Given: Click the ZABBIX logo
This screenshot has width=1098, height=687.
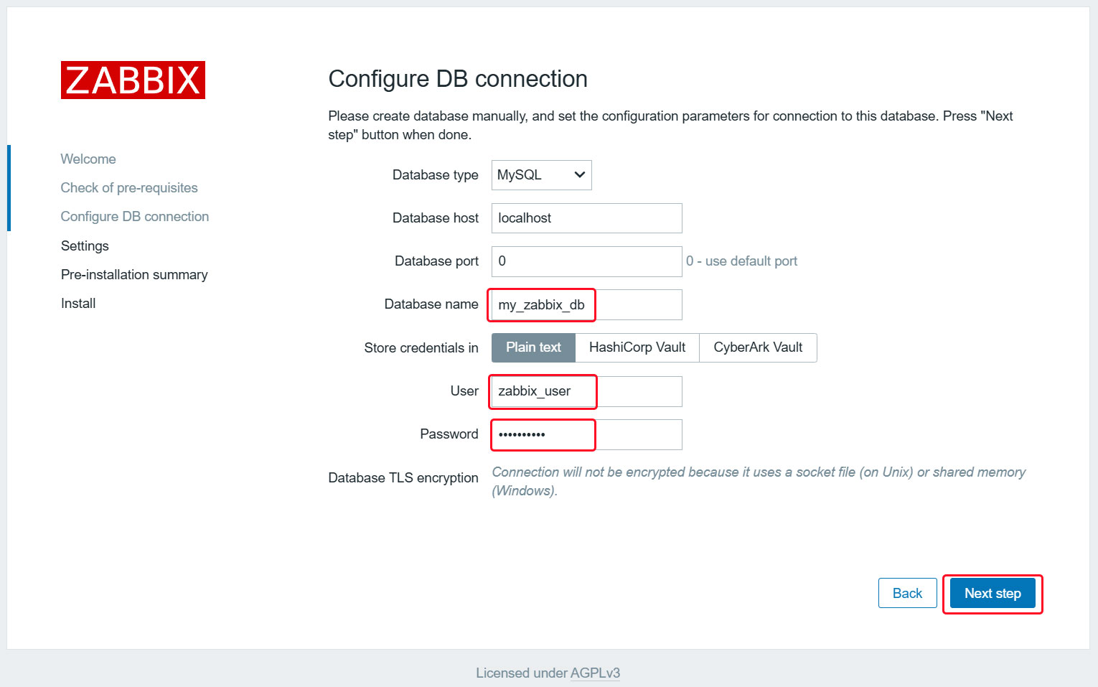Looking at the screenshot, I should (133, 80).
